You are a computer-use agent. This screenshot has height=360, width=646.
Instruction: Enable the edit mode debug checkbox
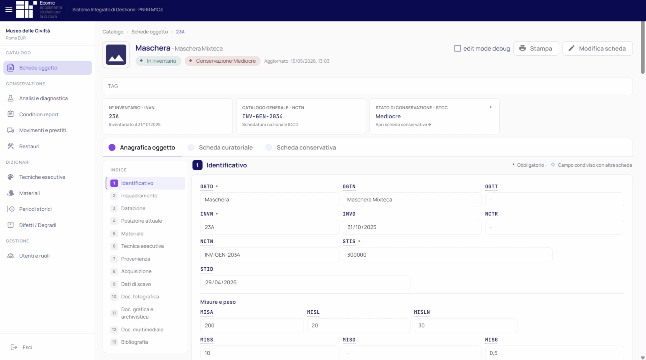click(x=457, y=48)
